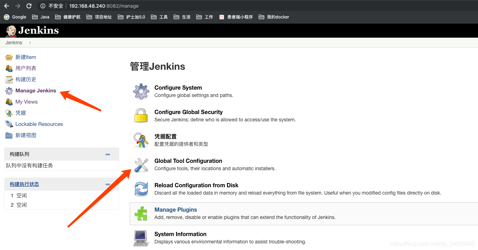The image size is (478, 250).
Task: Click the Jenkins breadcrumb link
Action: (x=14, y=43)
